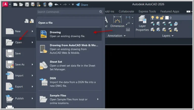Click the red AutoCAD application menu button

(x=5, y=5)
